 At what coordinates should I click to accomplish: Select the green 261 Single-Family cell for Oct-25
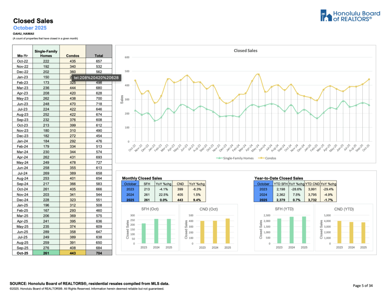point(46,252)
